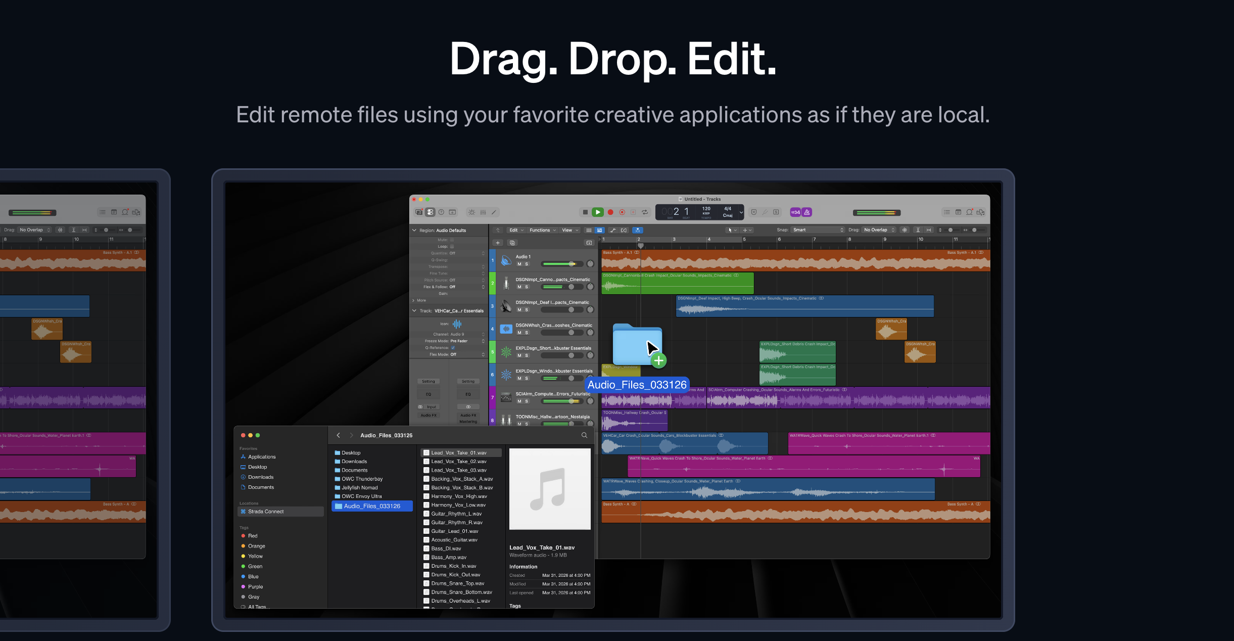
Task: Toggle the blue Catch Playhead button
Action: [x=638, y=230]
